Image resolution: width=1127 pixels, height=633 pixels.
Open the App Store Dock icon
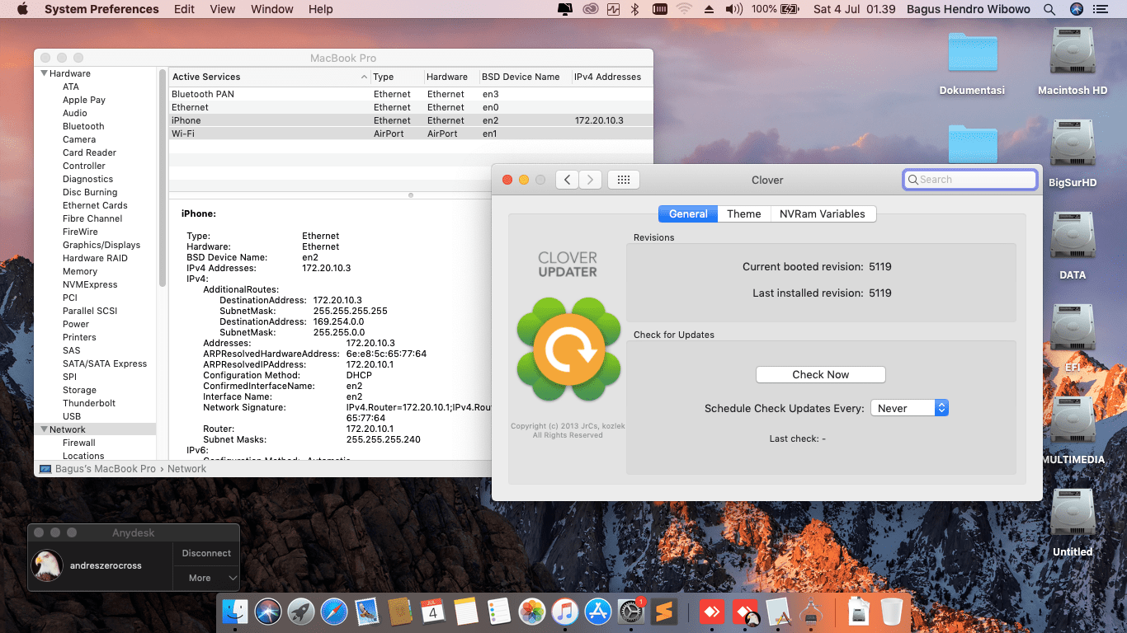tap(597, 612)
